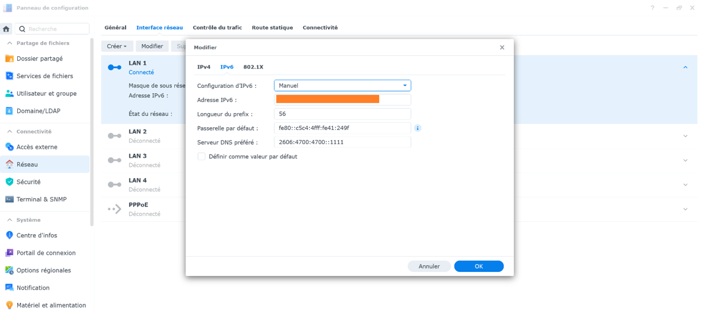Open the Créer dropdown button
Image resolution: width=702 pixels, height=311 pixels.
(x=117, y=46)
